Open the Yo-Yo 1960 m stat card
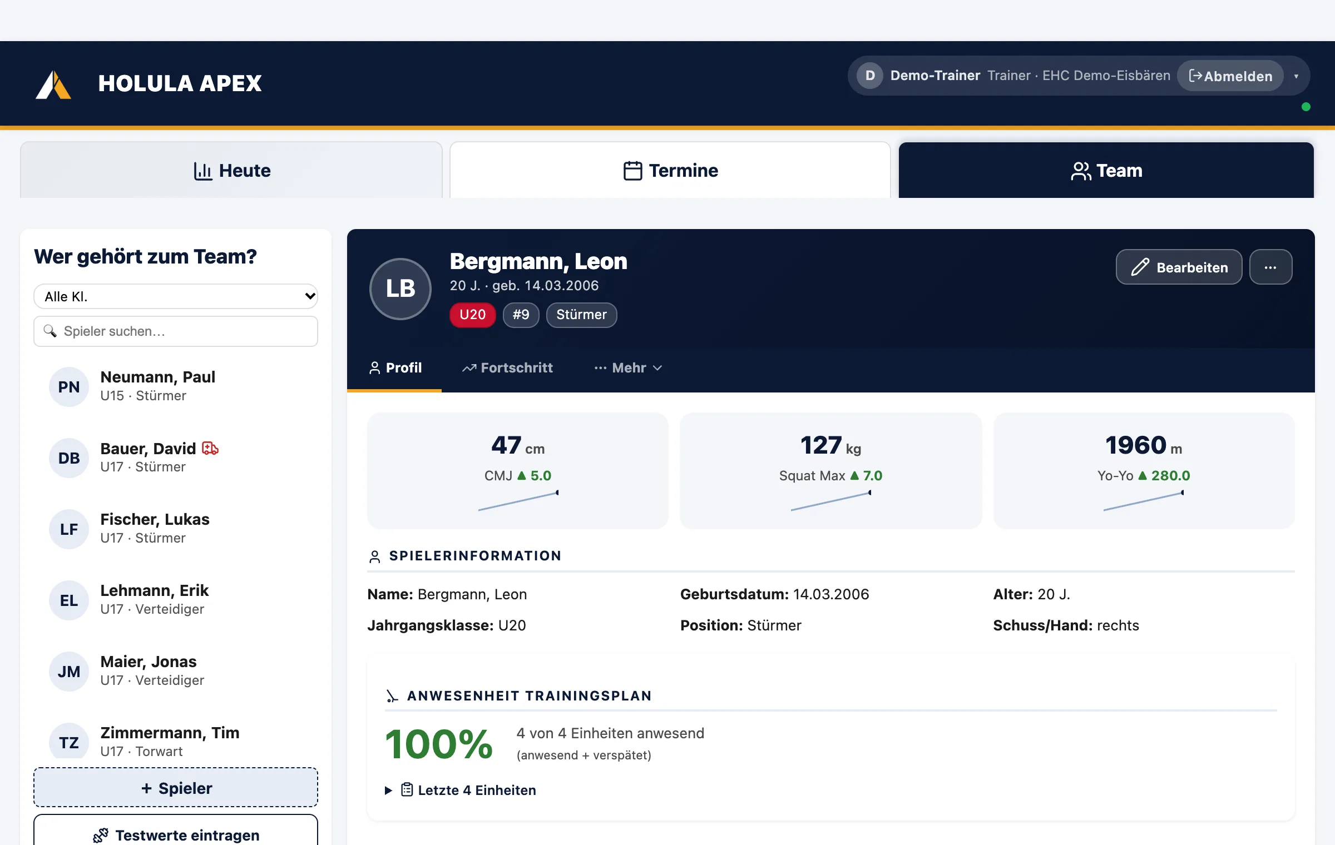 coord(1144,471)
